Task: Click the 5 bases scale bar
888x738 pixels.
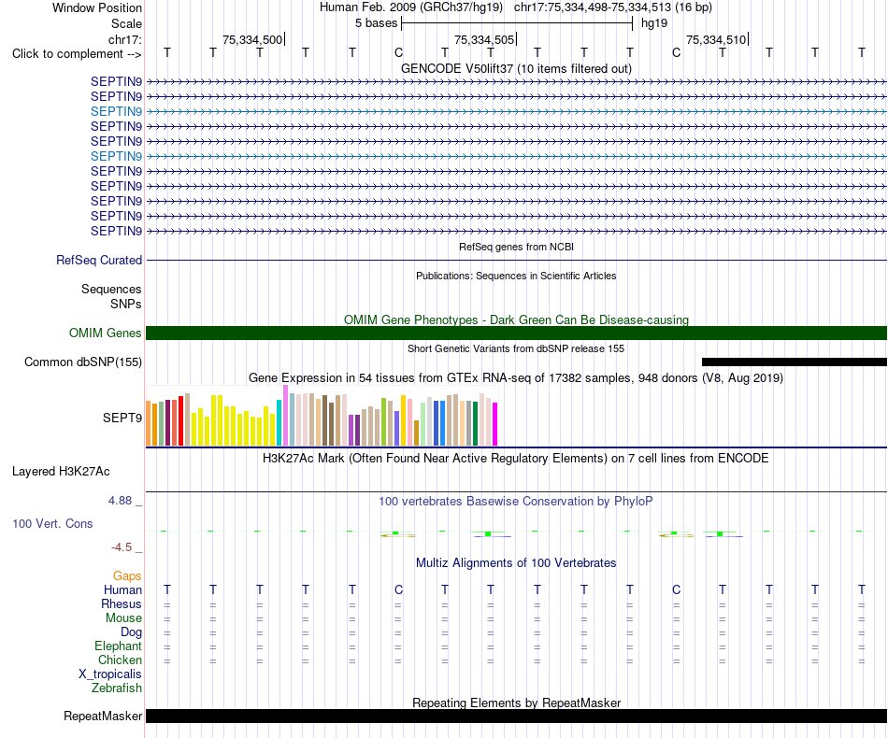Action: pos(517,23)
